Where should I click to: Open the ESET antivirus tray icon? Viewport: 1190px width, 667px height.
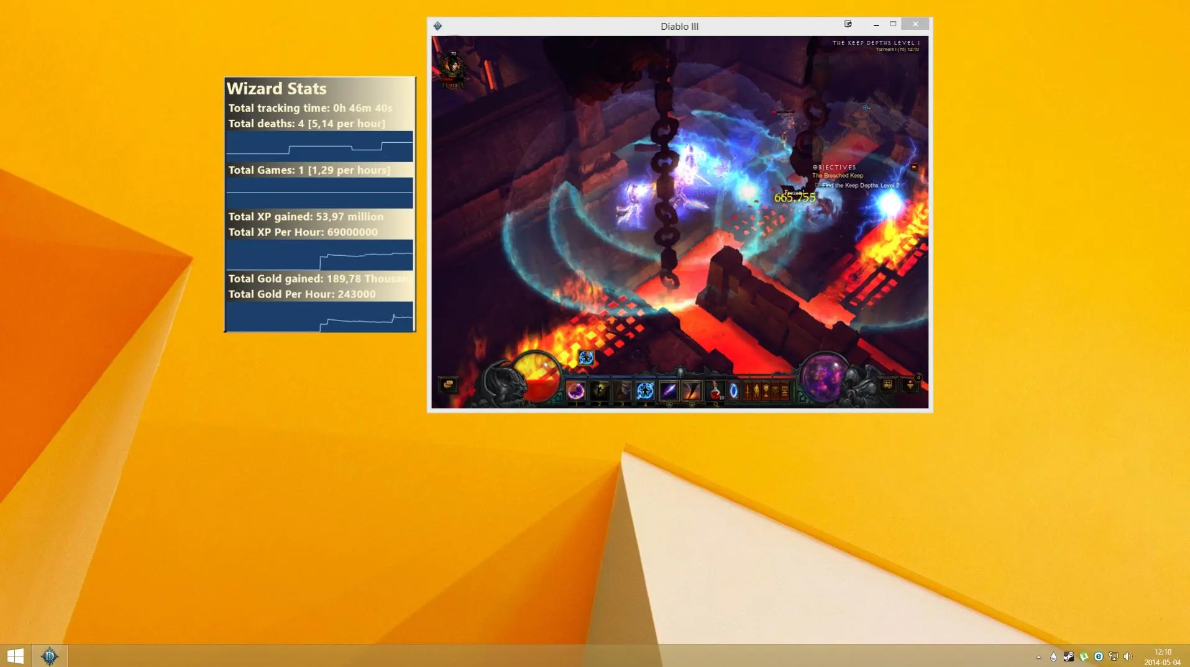click(x=1099, y=656)
